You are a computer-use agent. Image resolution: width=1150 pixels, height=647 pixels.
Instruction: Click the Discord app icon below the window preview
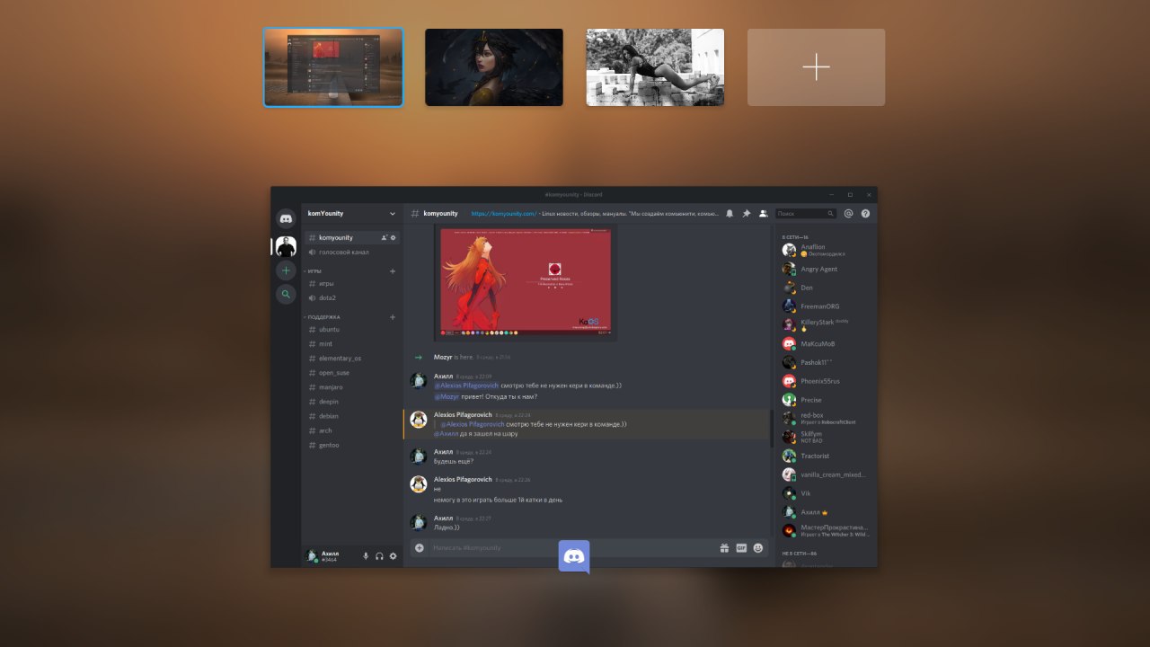tap(574, 556)
